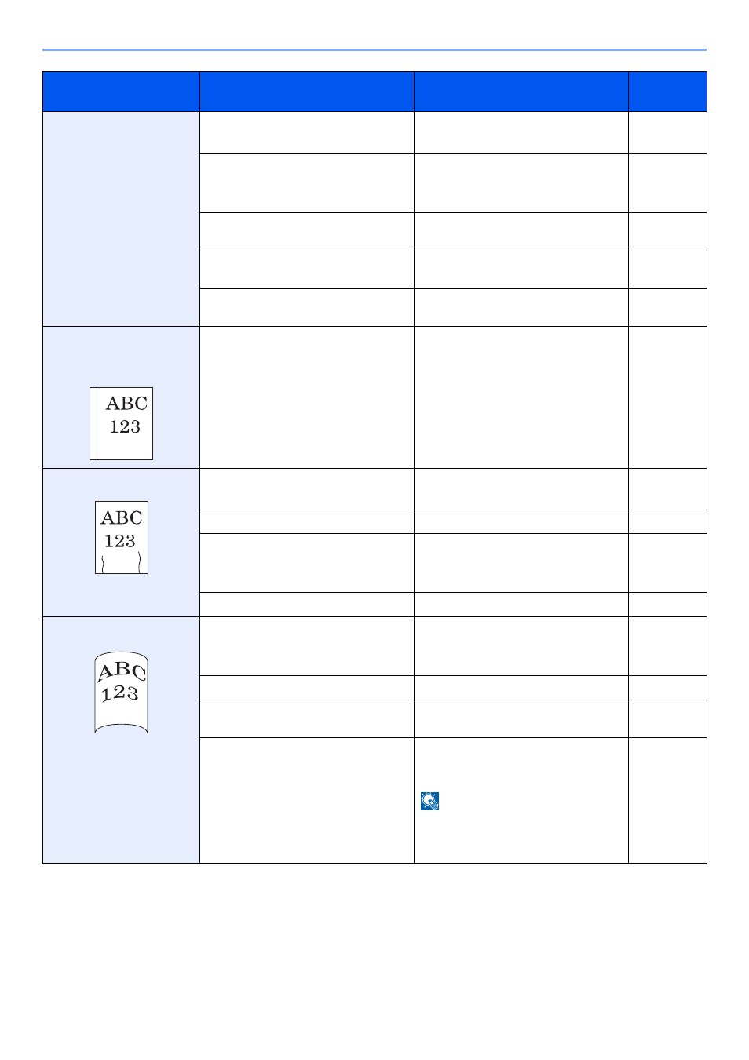
Task: Click the first white cell below the third header
Action: tap(521, 133)
